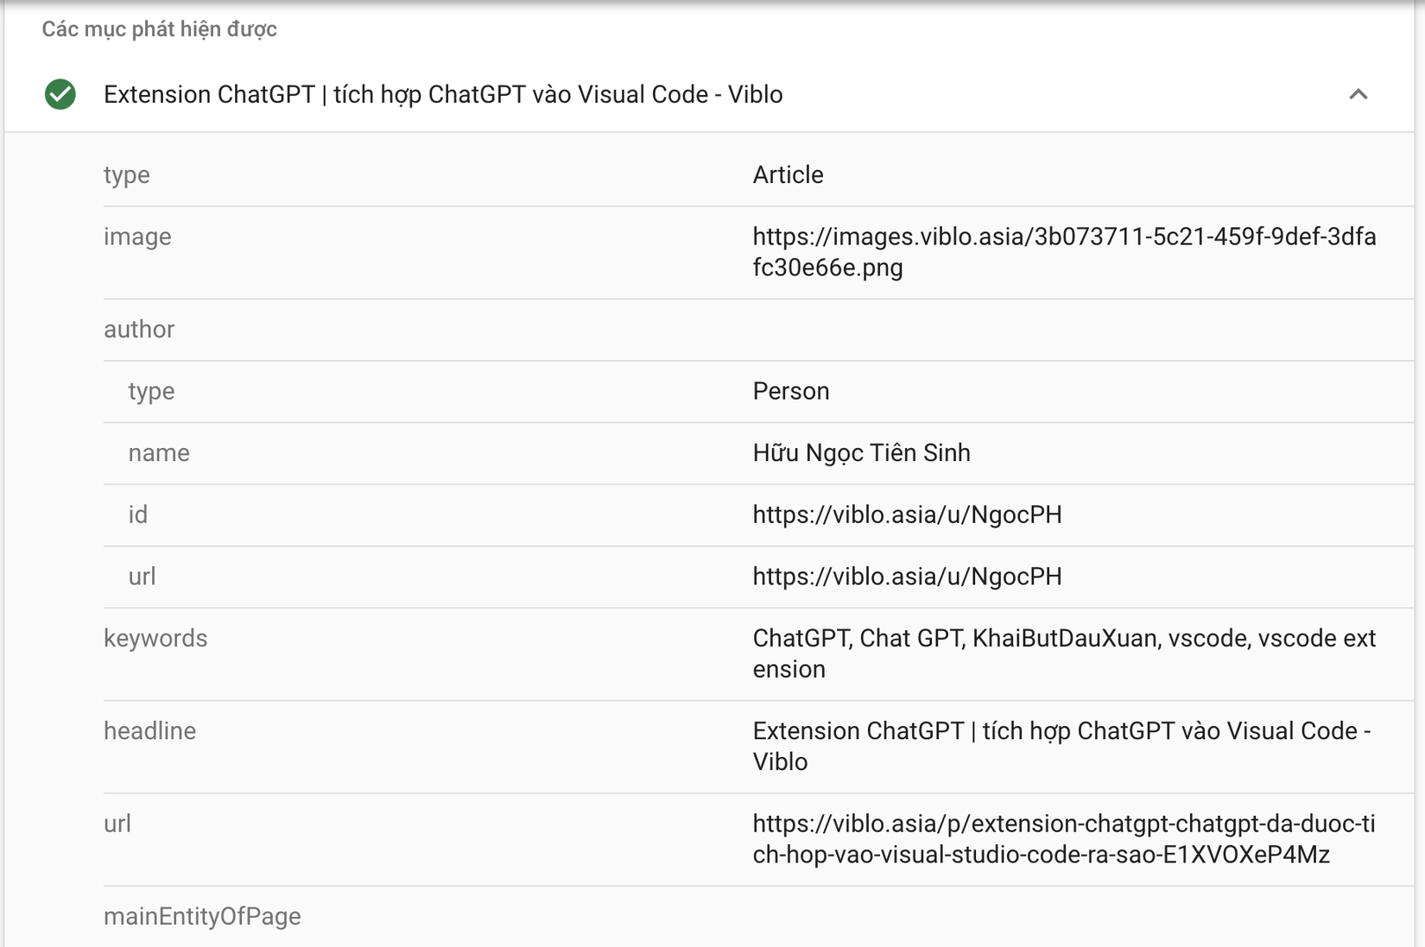The width and height of the screenshot is (1425, 947).
Task: Click the "author" property label
Action: pos(139,329)
